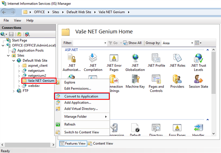The height and width of the screenshot is (153, 221).
Task: Click the Create new connection globe icon
Action: coord(3,34)
